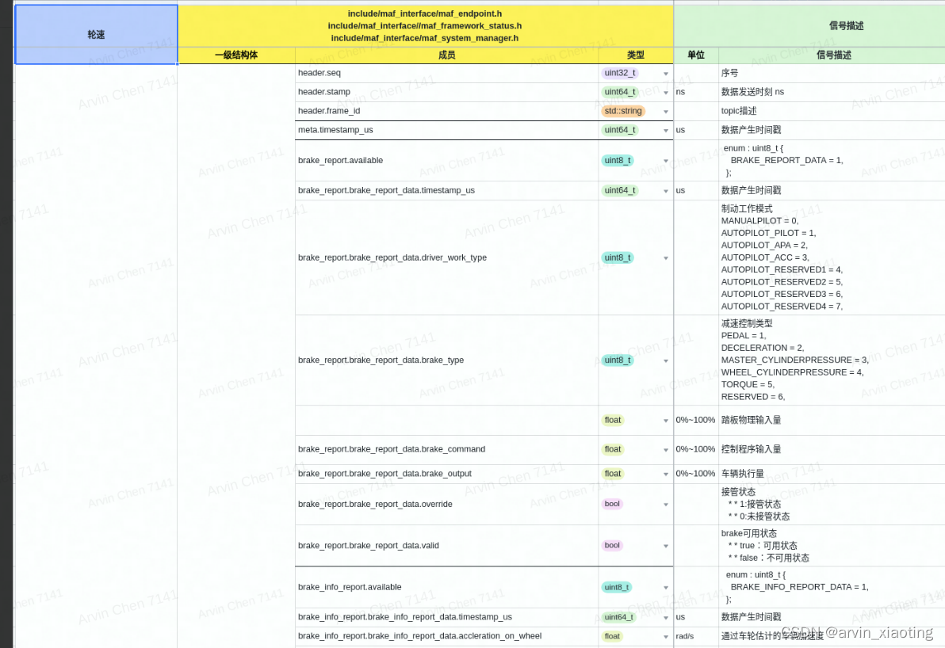Expand type dropdown arrow for brake_report.available row
The image size is (945, 648).
point(666,161)
